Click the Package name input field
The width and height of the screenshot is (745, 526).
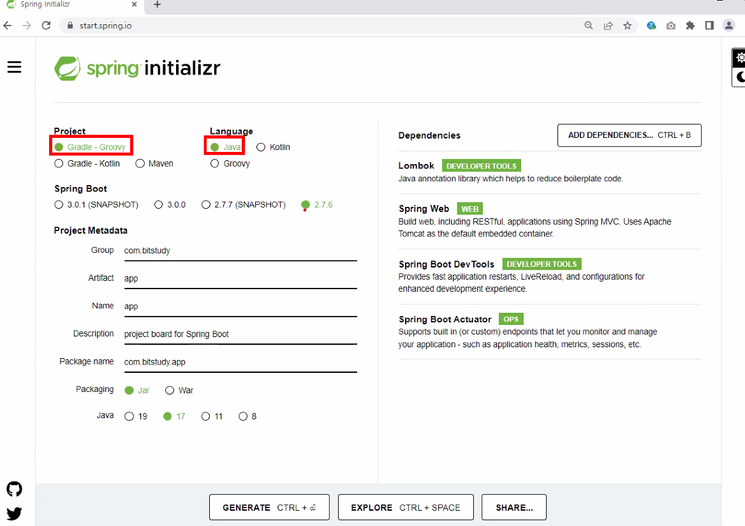240,362
